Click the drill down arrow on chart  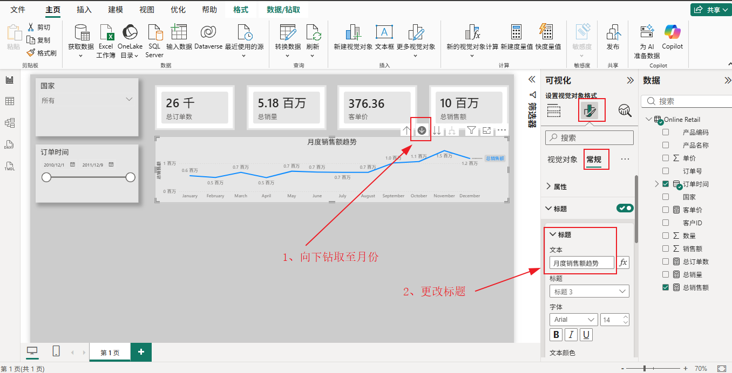(x=422, y=130)
